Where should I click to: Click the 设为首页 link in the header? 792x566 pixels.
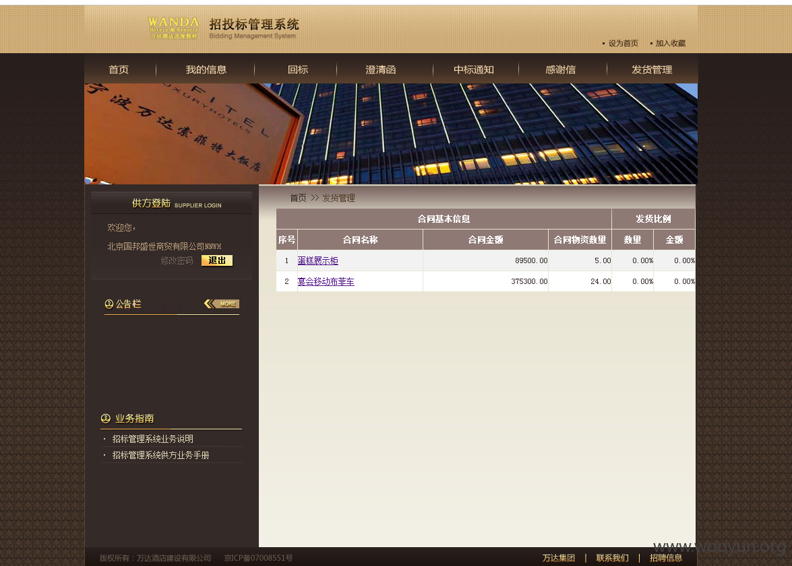tap(623, 43)
